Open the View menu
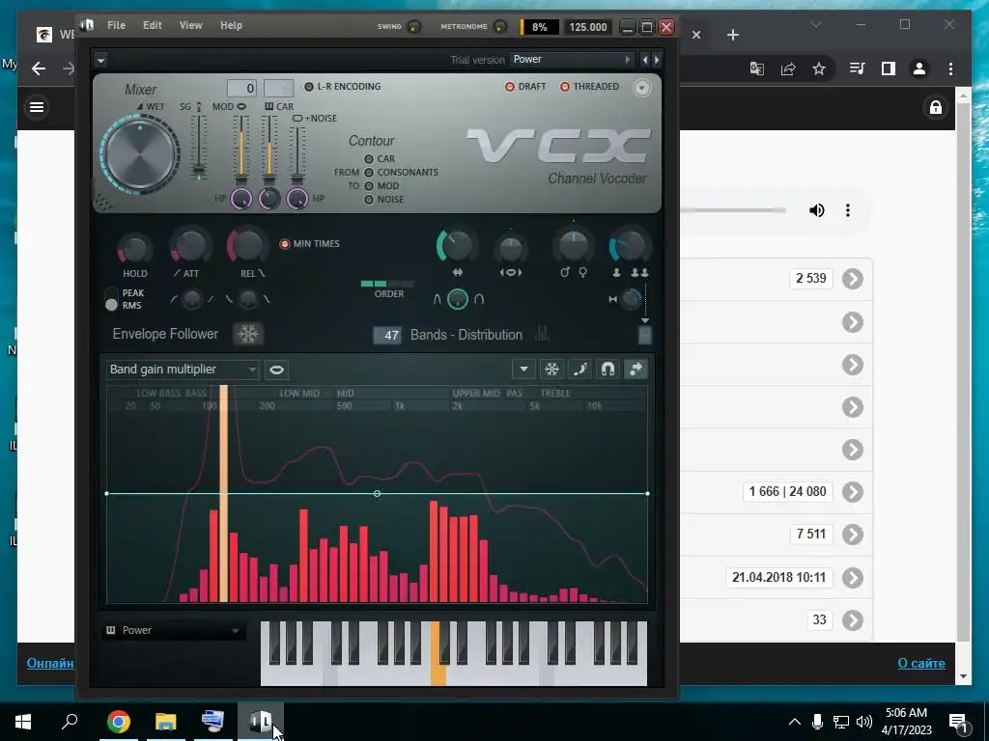The image size is (989, 741). pos(190,25)
